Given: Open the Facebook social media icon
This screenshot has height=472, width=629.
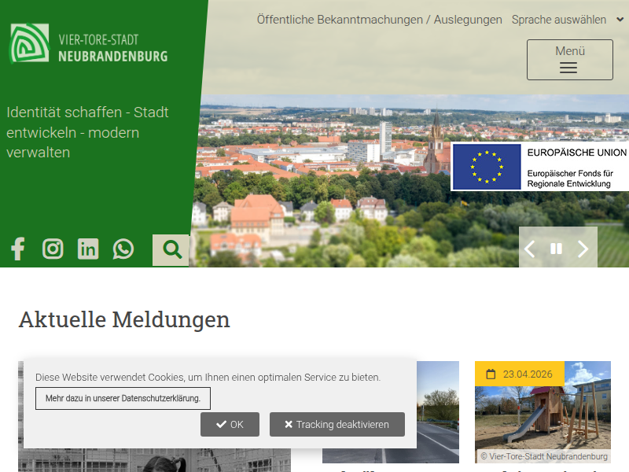Looking at the screenshot, I should [x=18, y=249].
